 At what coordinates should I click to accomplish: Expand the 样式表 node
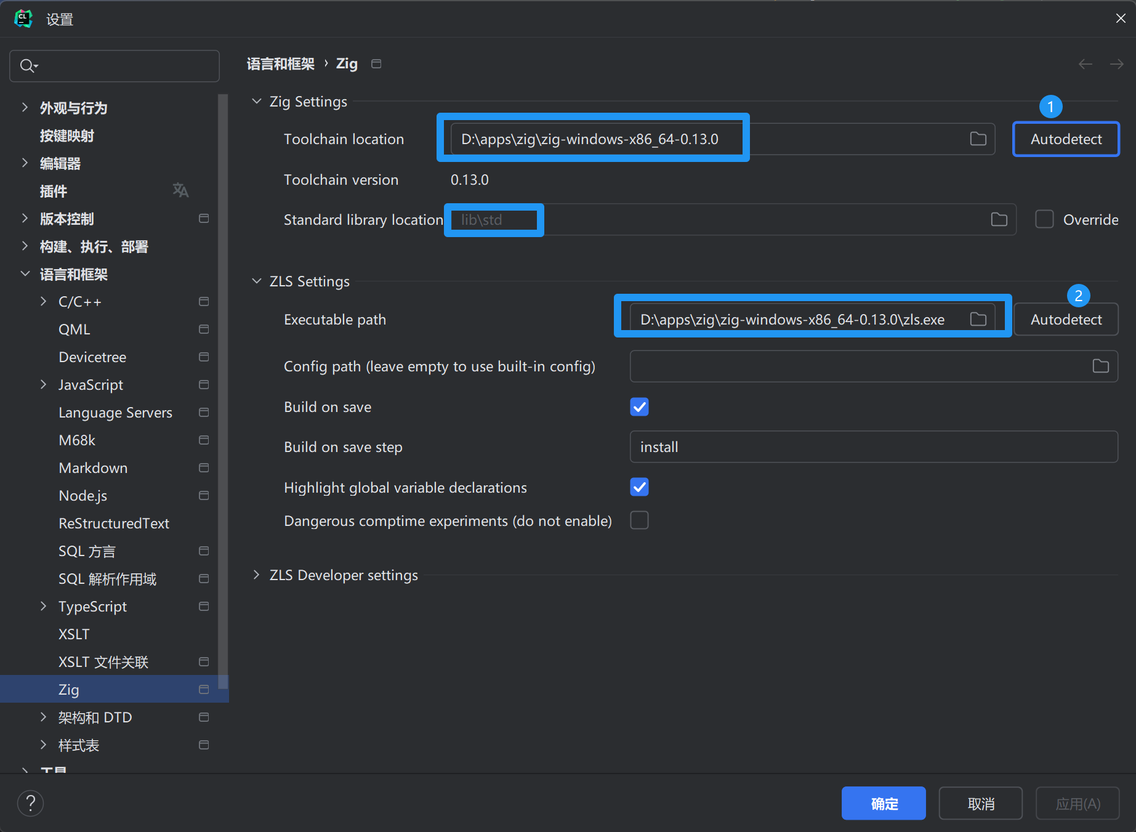[x=43, y=745]
